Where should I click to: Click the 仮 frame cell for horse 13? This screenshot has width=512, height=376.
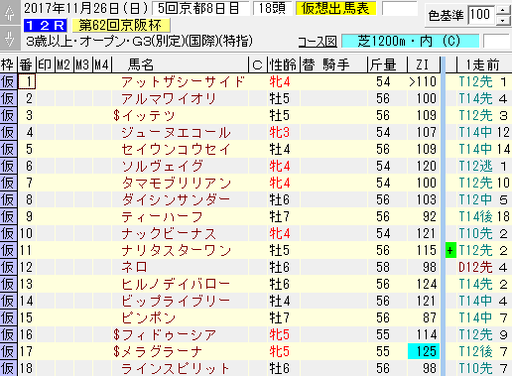pyautogui.click(x=8, y=284)
